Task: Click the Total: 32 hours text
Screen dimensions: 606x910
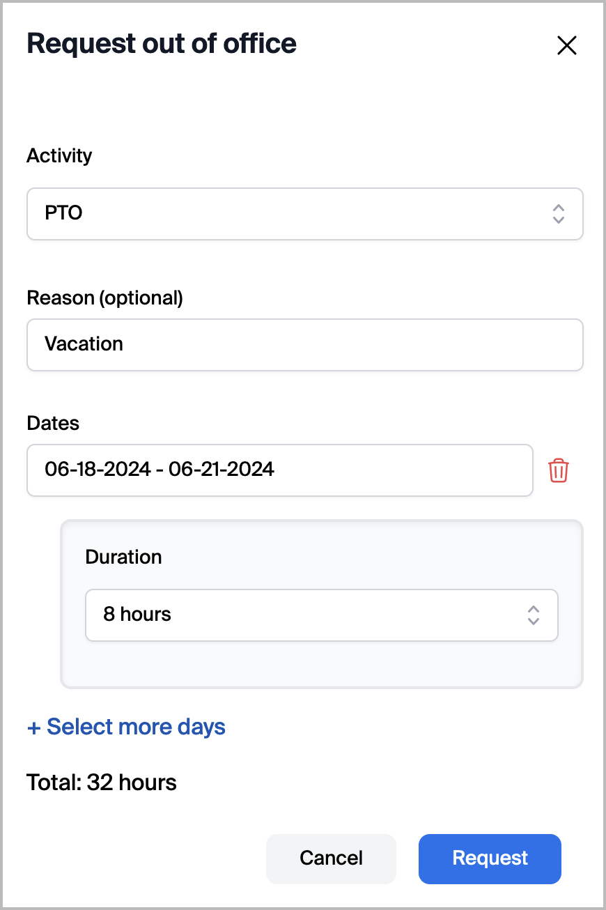Action: coord(102,782)
